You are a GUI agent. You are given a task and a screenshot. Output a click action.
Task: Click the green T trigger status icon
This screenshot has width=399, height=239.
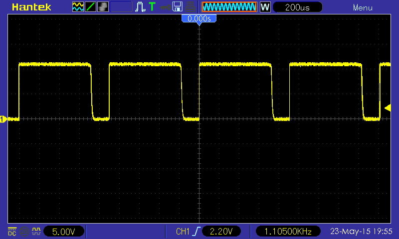[152, 6]
